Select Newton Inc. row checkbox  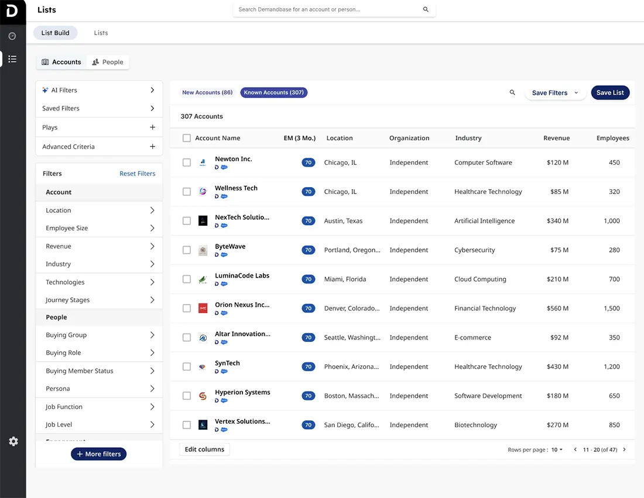click(x=186, y=162)
